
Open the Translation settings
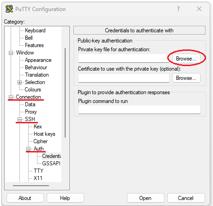37,75
